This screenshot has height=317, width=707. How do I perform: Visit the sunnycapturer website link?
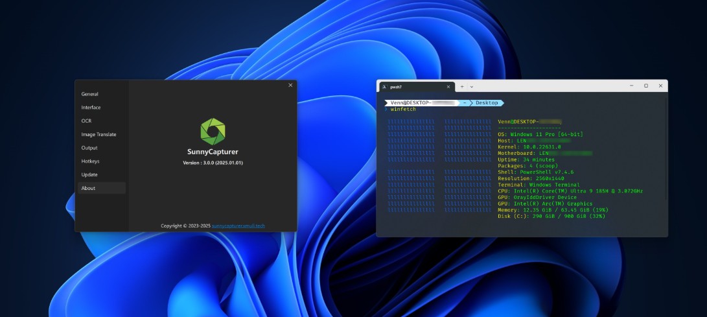pyautogui.click(x=238, y=226)
